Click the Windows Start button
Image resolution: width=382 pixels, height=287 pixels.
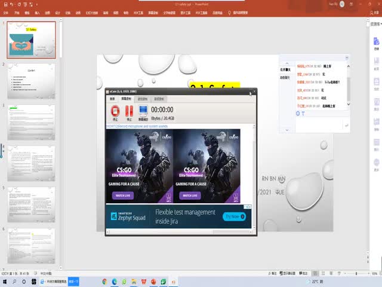5,281
